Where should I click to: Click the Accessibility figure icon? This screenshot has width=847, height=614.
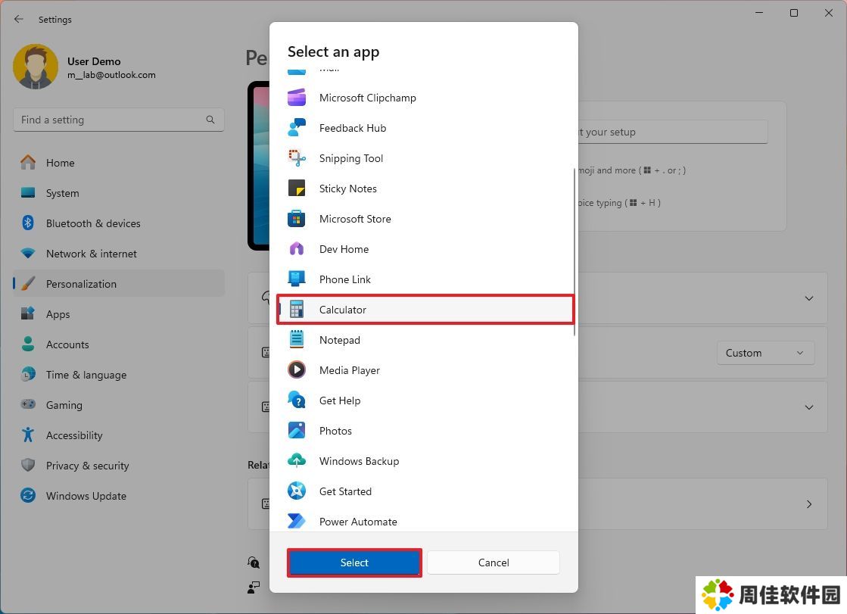(28, 435)
